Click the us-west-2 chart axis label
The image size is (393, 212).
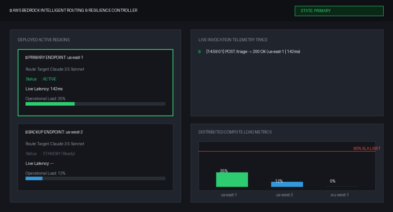[284, 195]
